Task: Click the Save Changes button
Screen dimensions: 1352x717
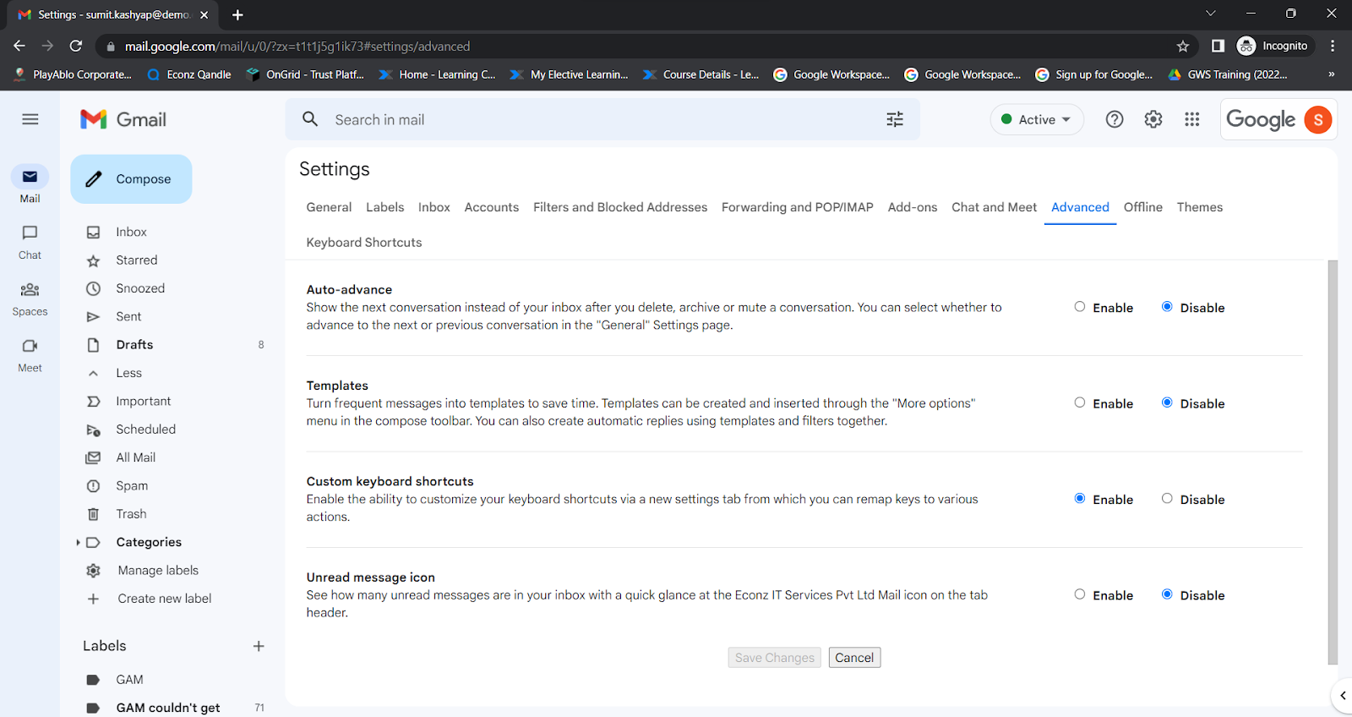Action: point(775,658)
